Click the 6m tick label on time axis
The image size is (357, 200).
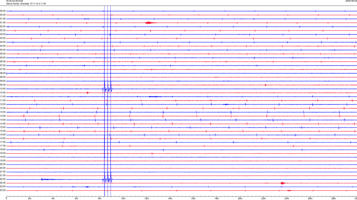[x=77, y=199]
